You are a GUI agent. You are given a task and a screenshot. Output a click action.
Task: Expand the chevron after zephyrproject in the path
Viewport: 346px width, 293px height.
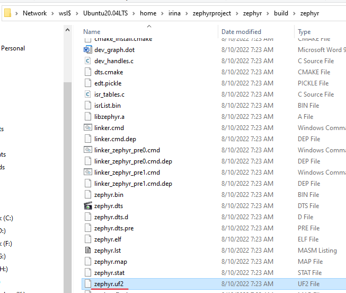point(237,13)
